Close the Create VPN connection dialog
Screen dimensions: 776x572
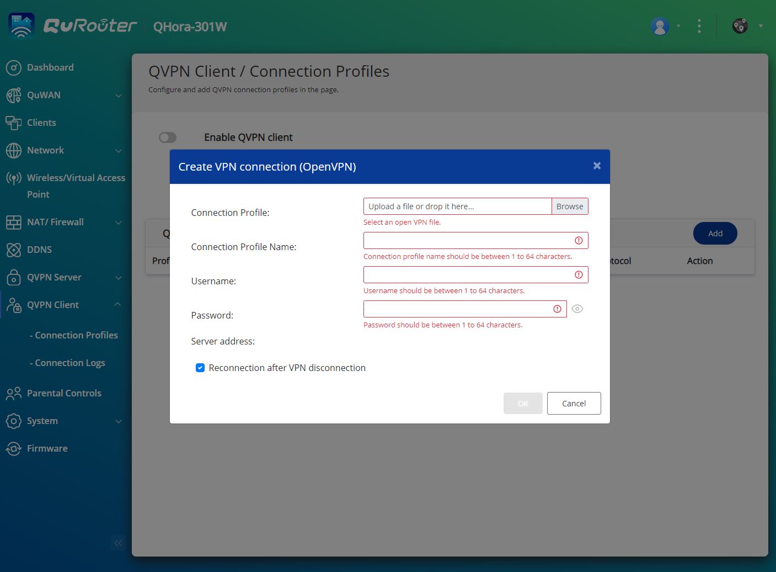pos(597,166)
